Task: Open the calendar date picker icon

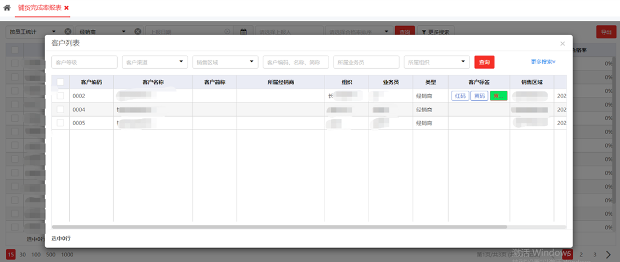Action: coord(243,32)
